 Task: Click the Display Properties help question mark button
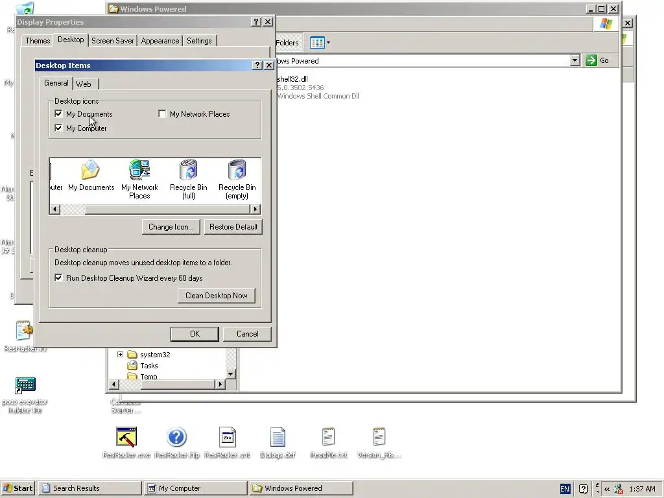click(x=255, y=22)
